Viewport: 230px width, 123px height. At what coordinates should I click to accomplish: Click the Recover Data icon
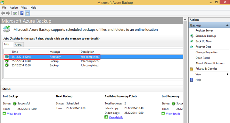pos(192,47)
